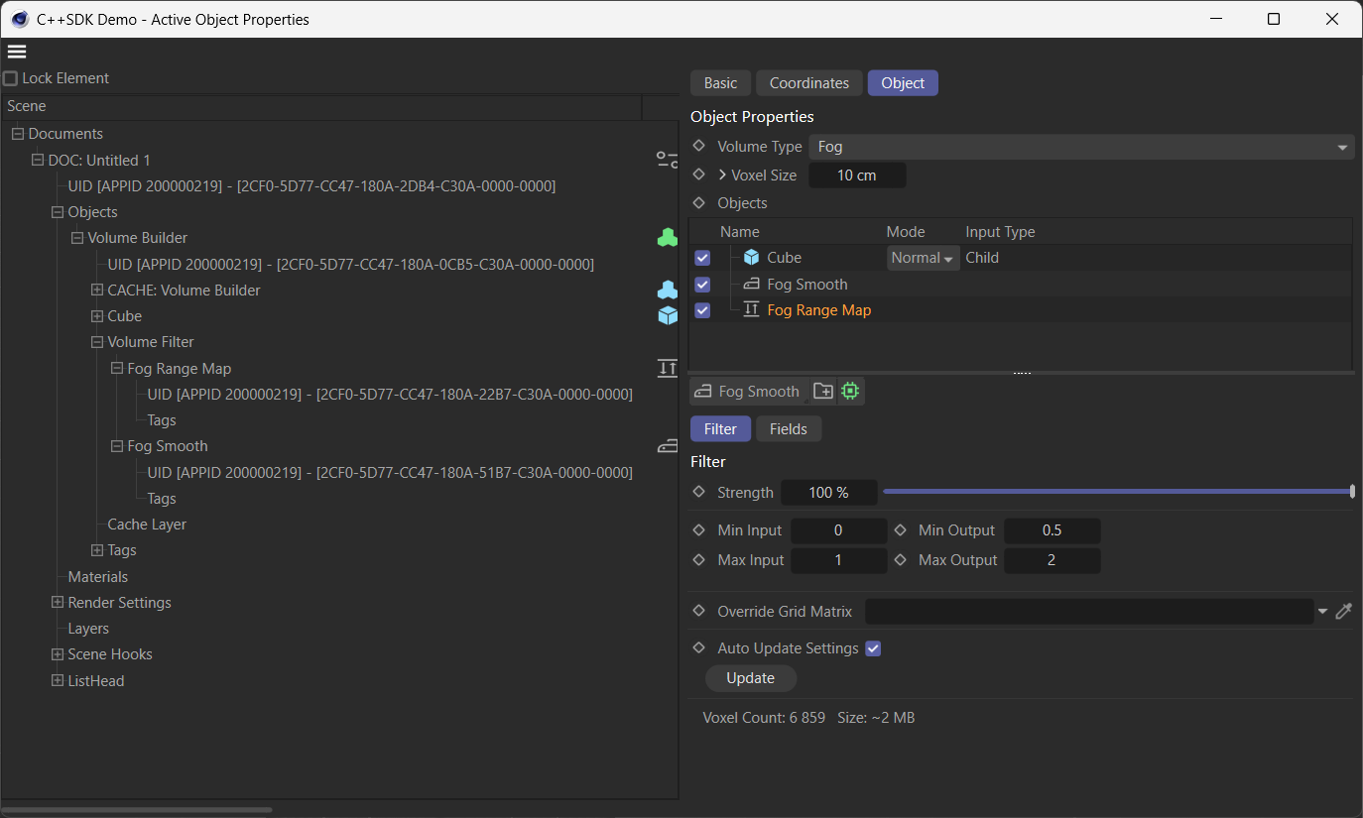Click keyframe diamond beside Auto Update Settings
Viewport: 1363px width, 818px height.
click(x=698, y=647)
